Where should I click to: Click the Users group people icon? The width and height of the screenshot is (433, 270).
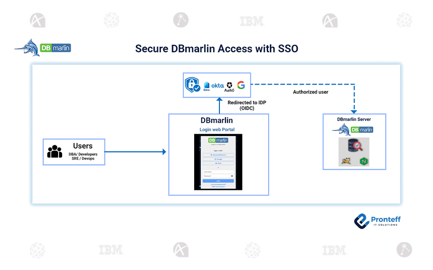click(55, 151)
